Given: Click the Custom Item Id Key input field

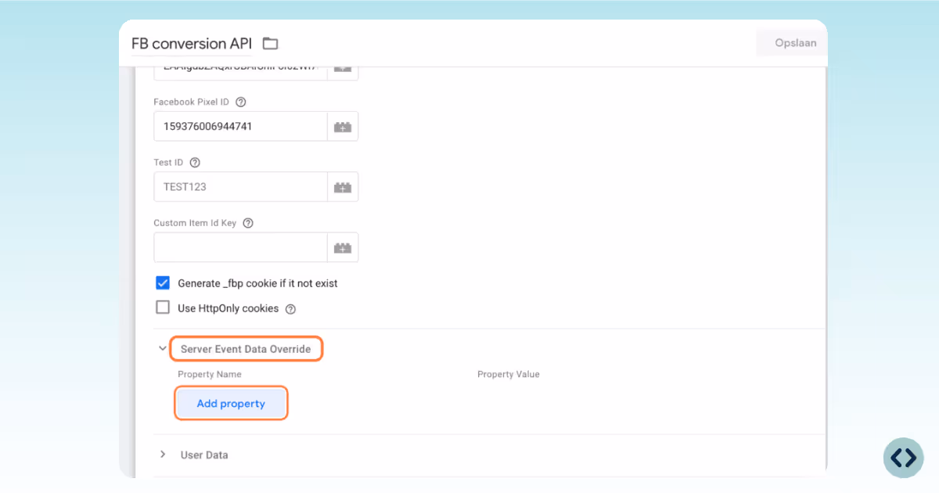Looking at the screenshot, I should click(x=240, y=247).
